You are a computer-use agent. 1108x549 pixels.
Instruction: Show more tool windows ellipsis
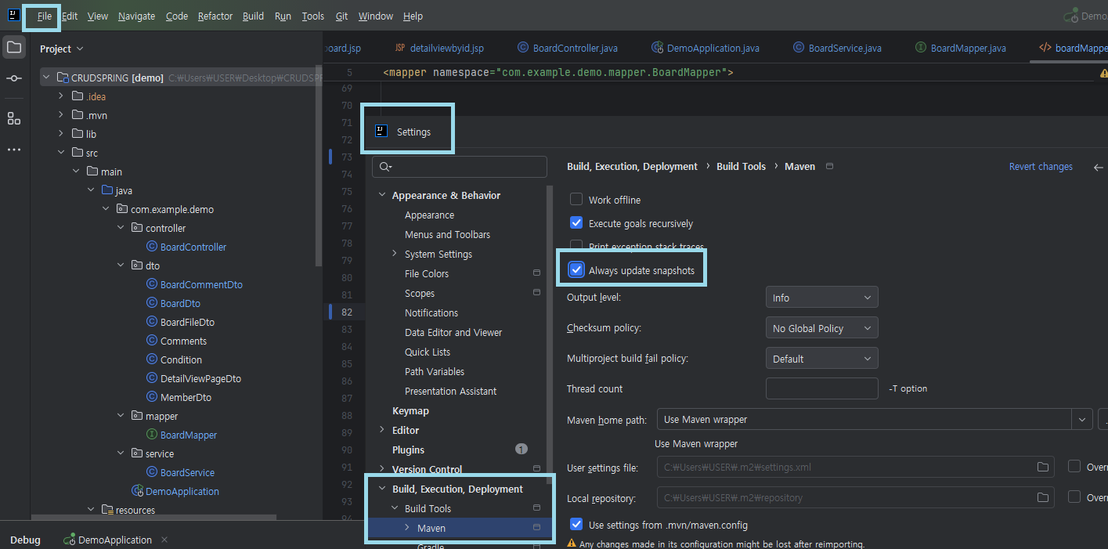pyautogui.click(x=14, y=149)
